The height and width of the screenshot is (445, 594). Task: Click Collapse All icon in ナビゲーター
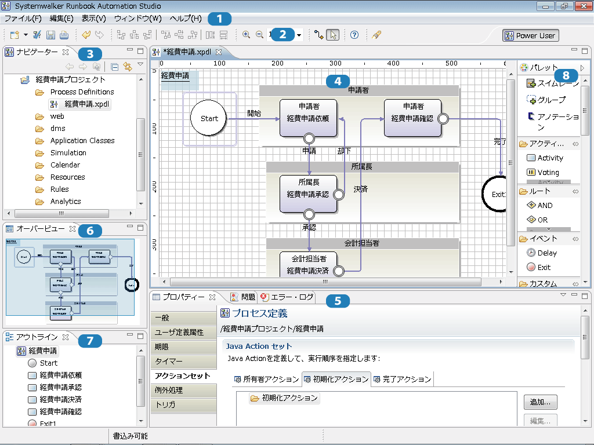114,67
